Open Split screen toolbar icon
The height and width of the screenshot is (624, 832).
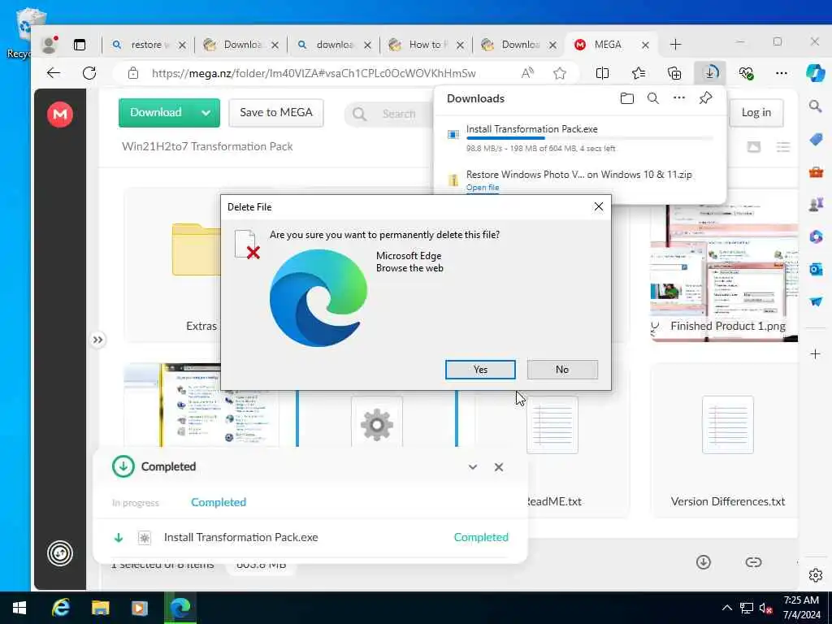coord(602,73)
